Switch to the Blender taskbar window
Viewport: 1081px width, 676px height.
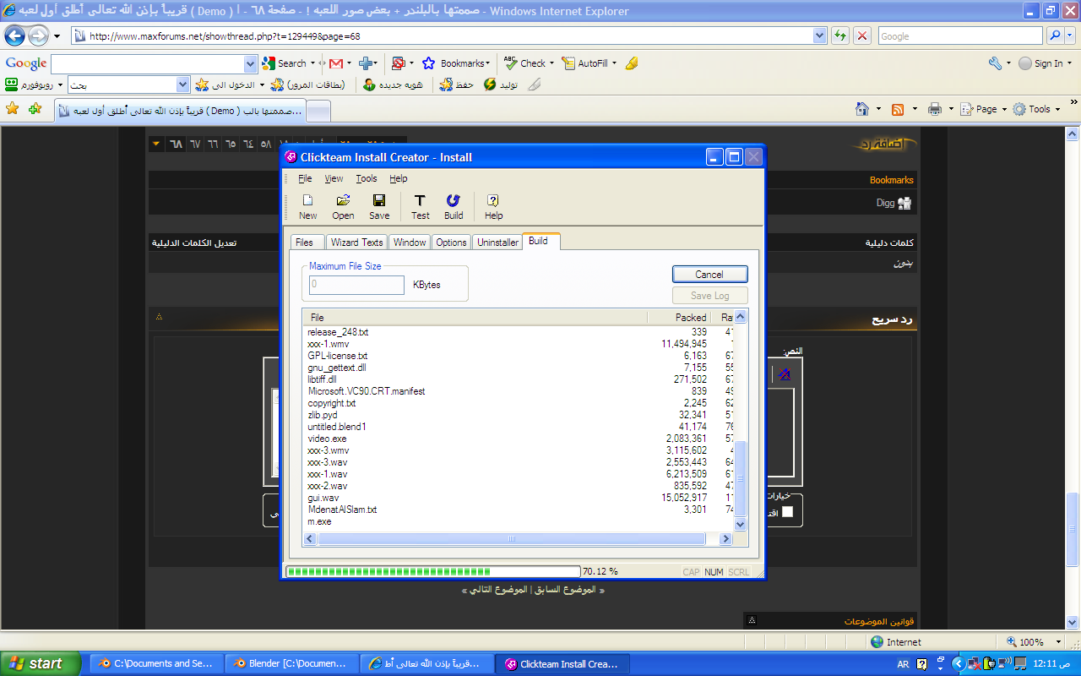pyautogui.click(x=291, y=664)
